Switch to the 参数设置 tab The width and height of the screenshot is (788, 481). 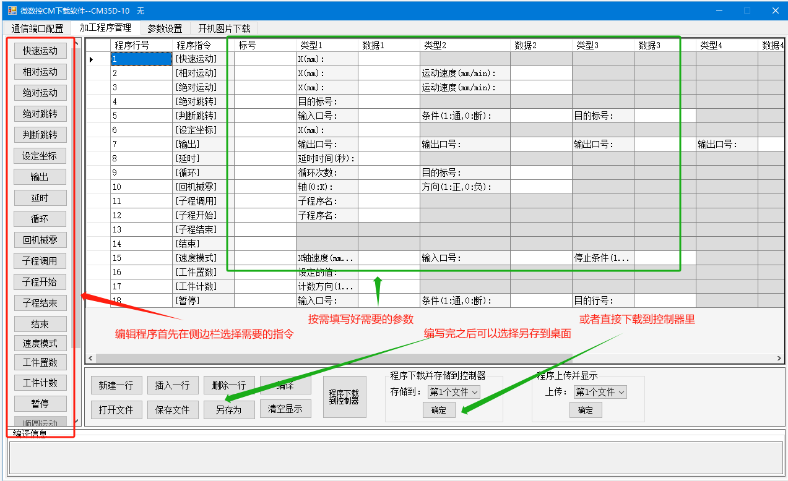coord(165,28)
